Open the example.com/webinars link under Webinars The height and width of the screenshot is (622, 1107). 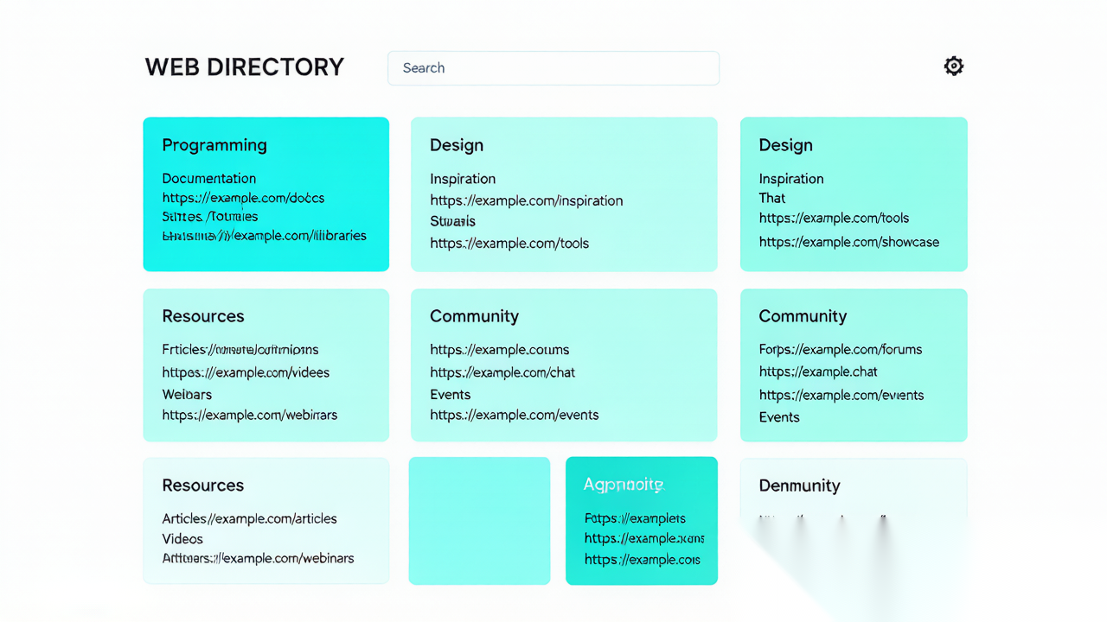(249, 415)
